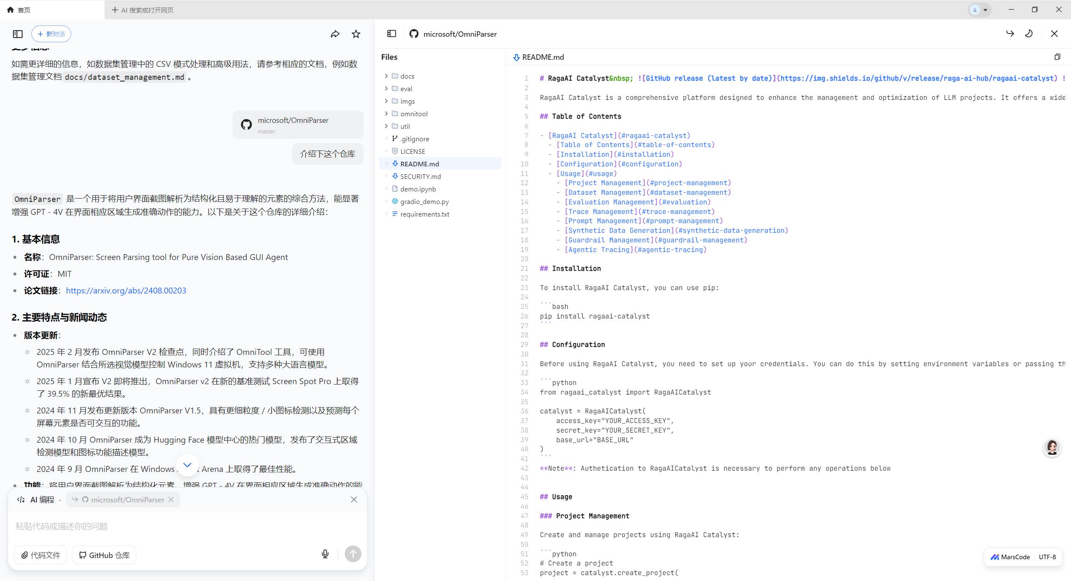Open SECURITY.md file
This screenshot has width=1071, height=581.
click(x=440, y=176)
